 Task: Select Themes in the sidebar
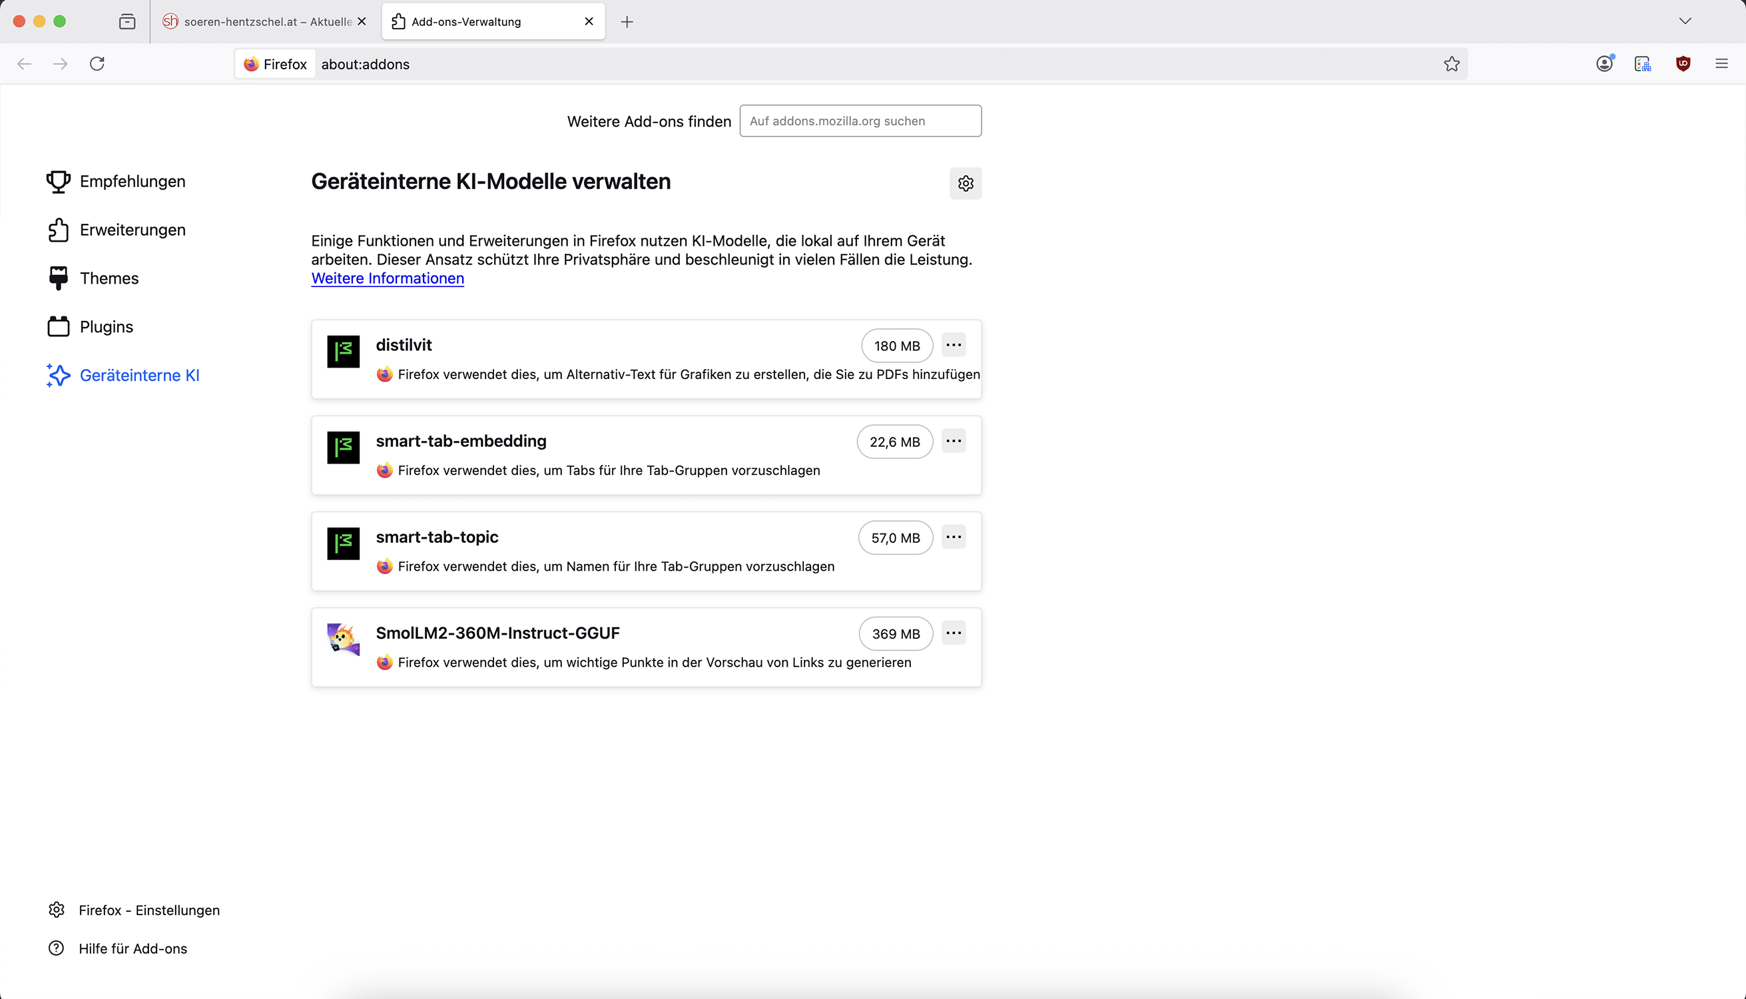coord(93,278)
